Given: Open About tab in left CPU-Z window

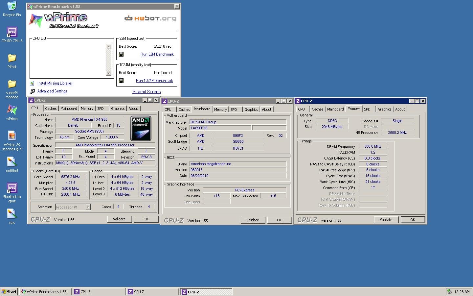Looking at the screenshot, I should (x=133, y=109).
